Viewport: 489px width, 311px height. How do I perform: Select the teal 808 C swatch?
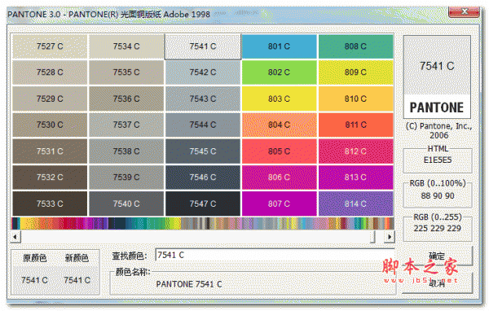click(x=356, y=46)
